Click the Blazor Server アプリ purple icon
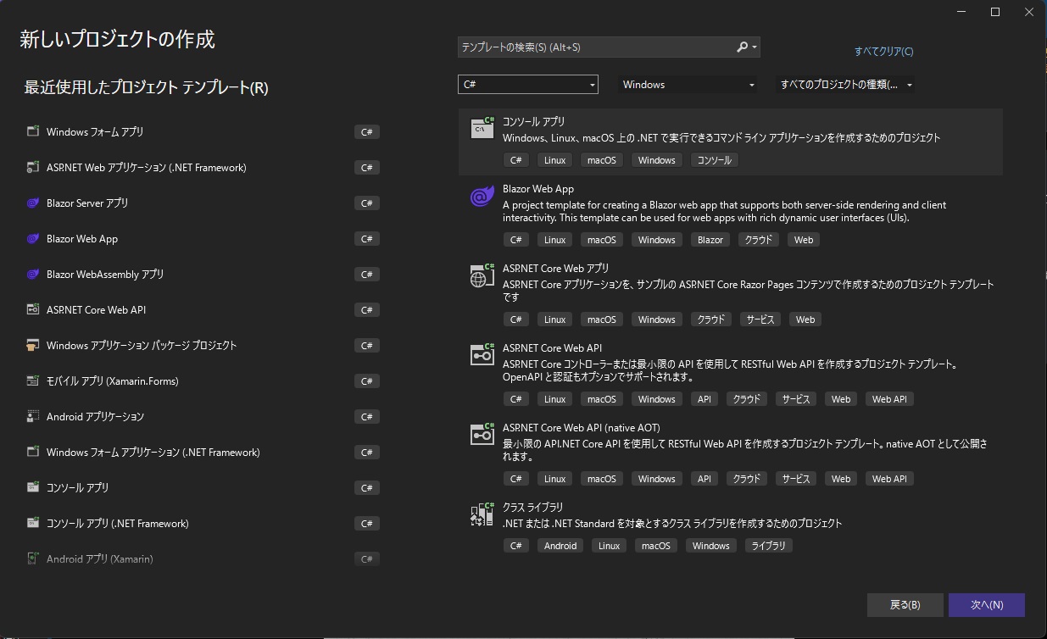The image size is (1047, 639). tap(33, 203)
